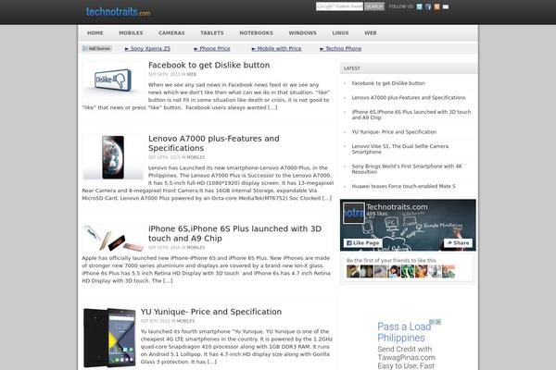Click the Mobile with Price ad link

pyautogui.click(x=276, y=48)
